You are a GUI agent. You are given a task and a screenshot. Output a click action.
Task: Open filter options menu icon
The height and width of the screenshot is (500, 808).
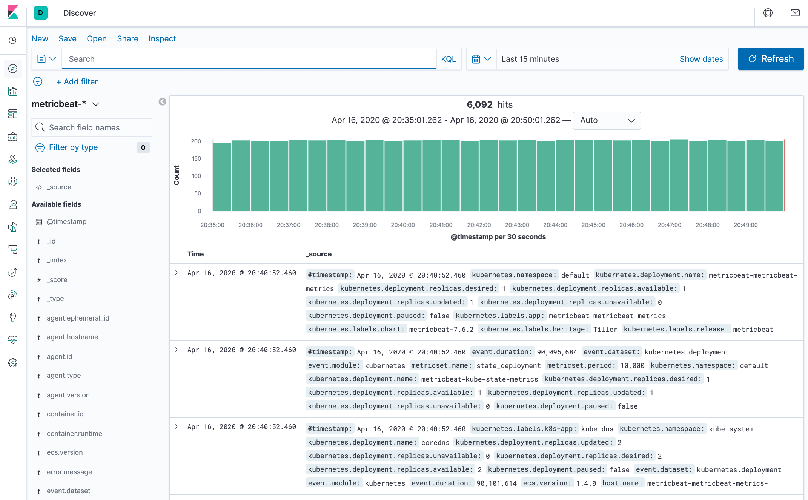pos(38,81)
